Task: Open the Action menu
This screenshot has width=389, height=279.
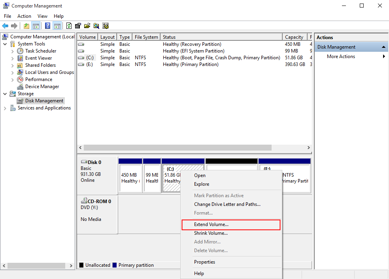Action: [24, 16]
